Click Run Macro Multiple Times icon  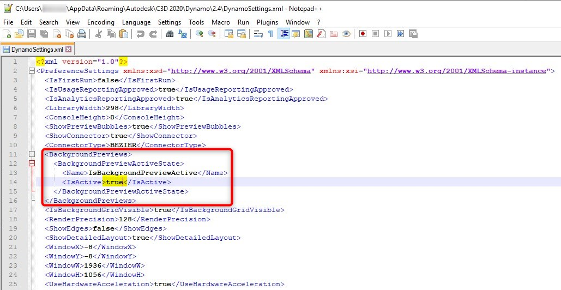(400, 34)
